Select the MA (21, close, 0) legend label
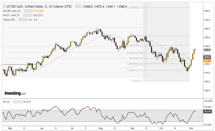This screenshot has height=131, width=215. pyautogui.click(x=11, y=15)
